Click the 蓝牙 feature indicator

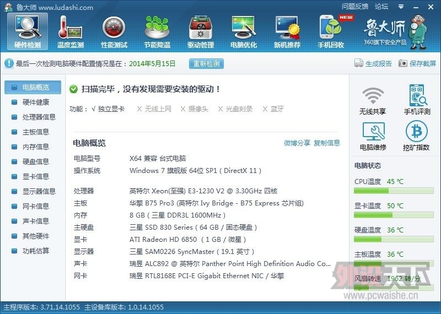click(273, 109)
